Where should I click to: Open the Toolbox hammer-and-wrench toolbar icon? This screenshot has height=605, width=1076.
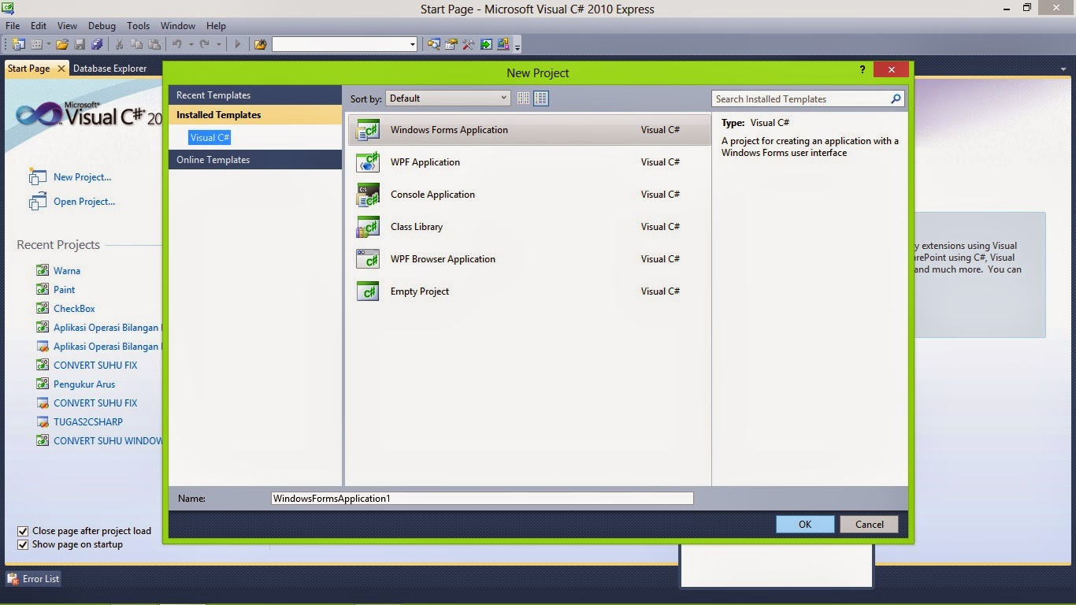tap(468, 44)
